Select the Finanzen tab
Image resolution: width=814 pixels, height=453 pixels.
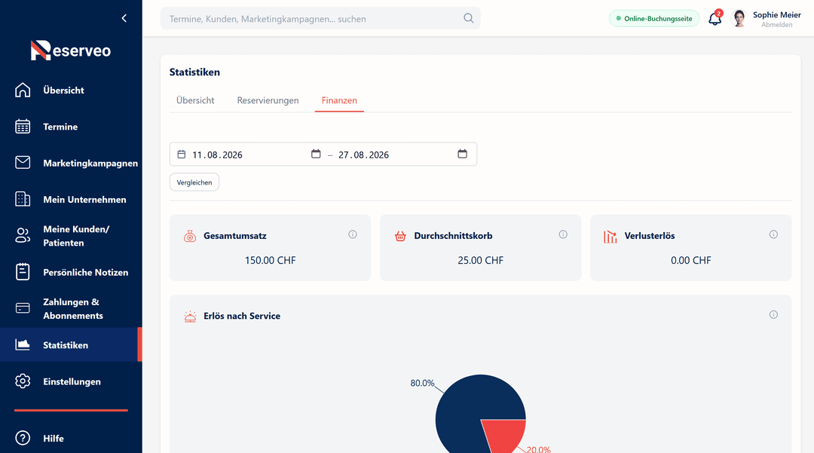(339, 101)
